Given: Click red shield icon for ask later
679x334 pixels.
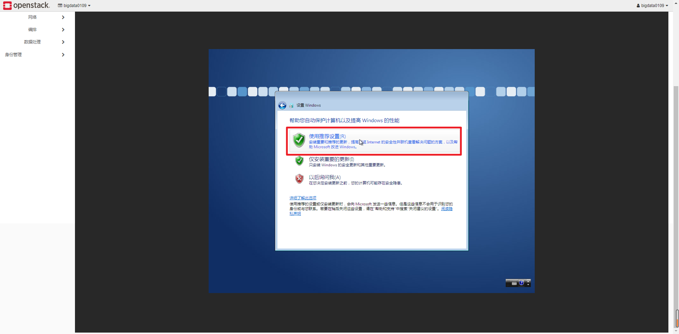Looking at the screenshot, I should (x=300, y=179).
